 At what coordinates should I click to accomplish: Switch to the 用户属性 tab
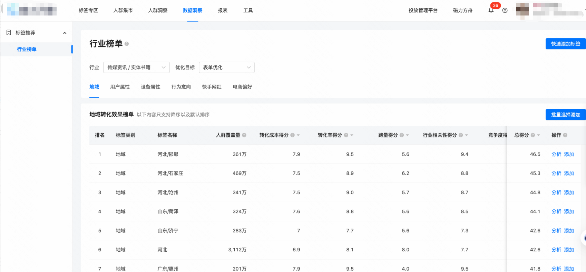coord(120,87)
